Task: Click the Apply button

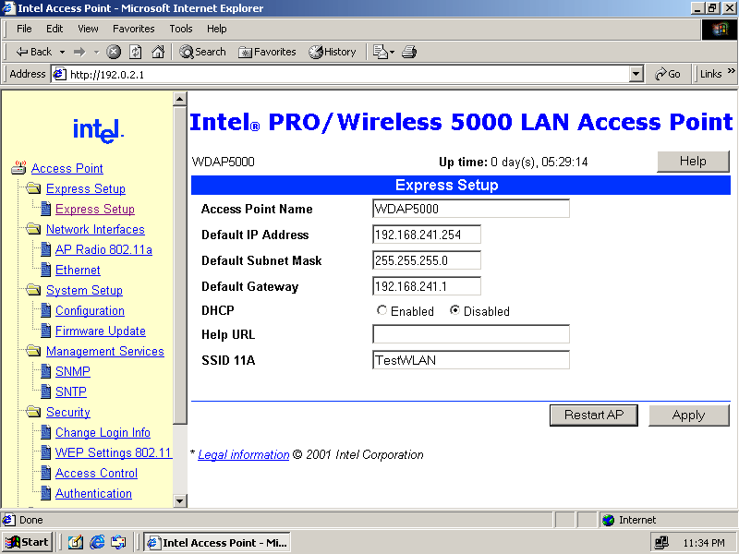Action: point(688,415)
